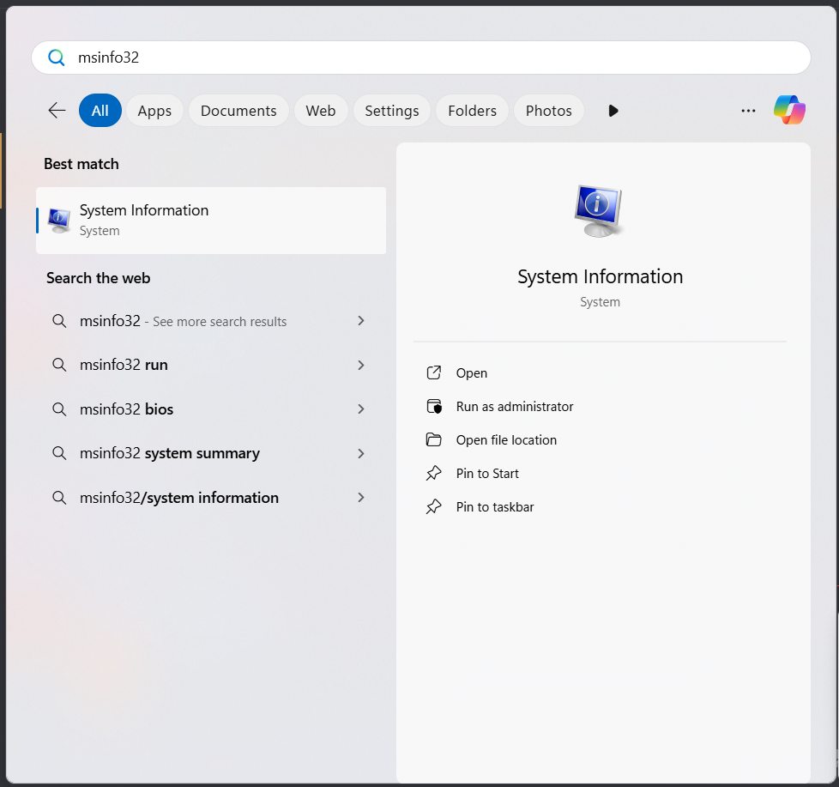Click the System Information title in the preview pane
This screenshot has height=787, width=839.
[600, 277]
